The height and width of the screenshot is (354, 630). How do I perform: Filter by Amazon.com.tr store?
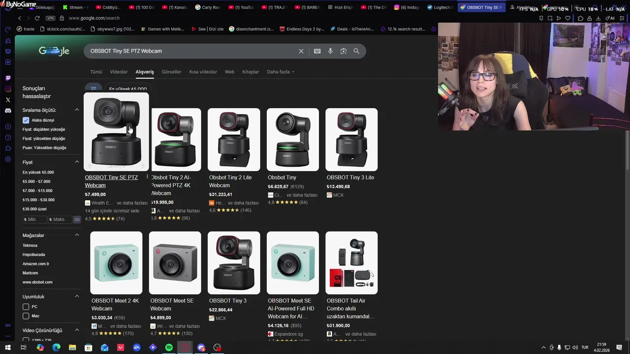[36, 264]
